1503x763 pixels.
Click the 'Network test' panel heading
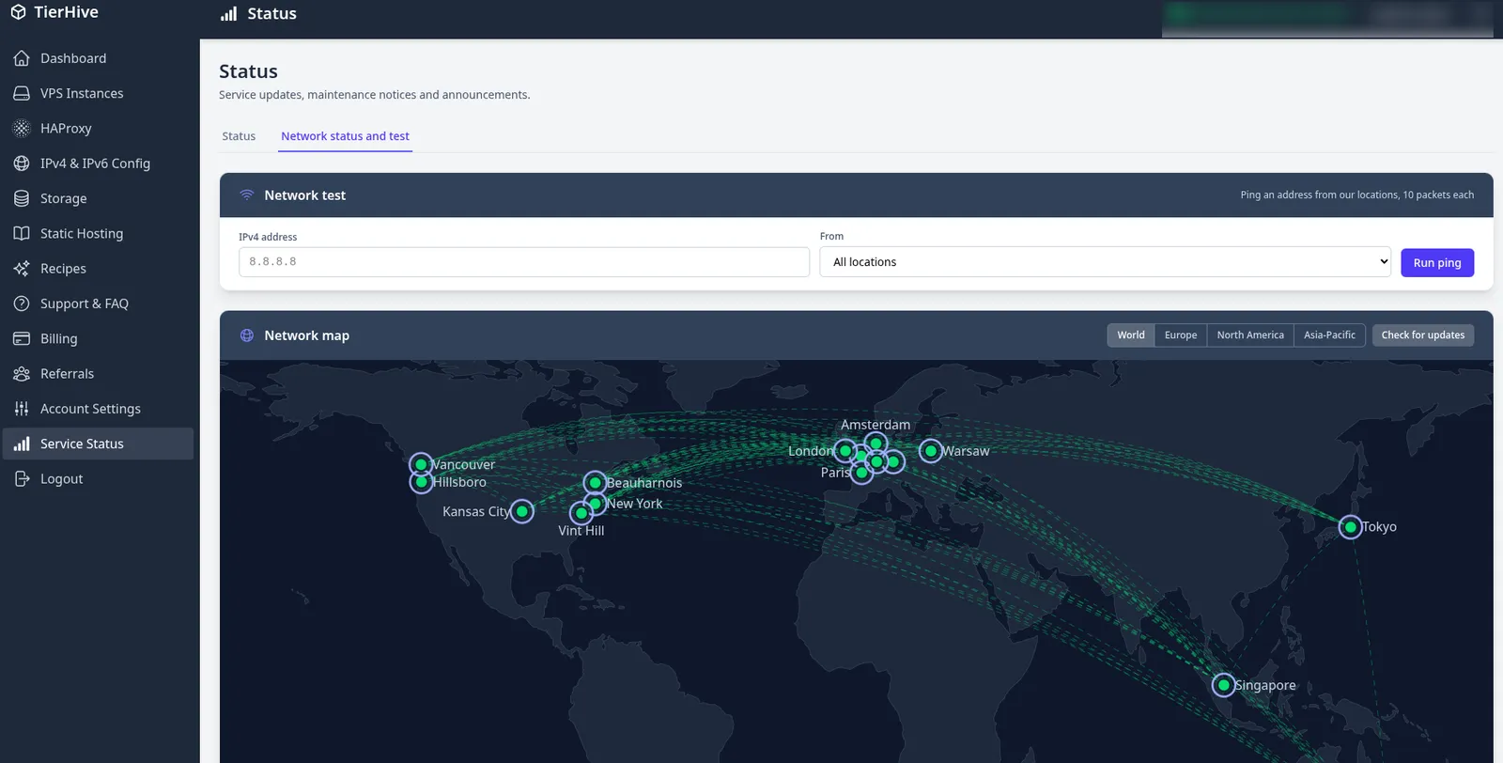pyautogui.click(x=305, y=195)
